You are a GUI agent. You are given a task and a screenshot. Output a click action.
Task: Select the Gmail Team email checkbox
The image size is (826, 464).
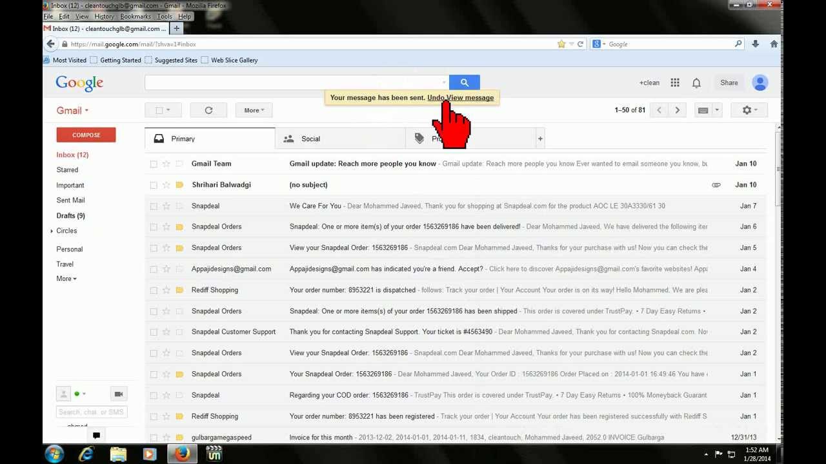[154, 164]
